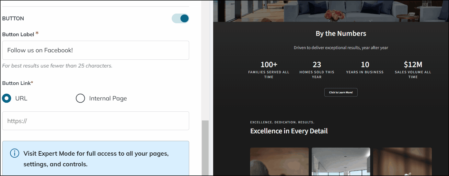
Task: Click the '23' homes sold stat
Action: click(317, 64)
